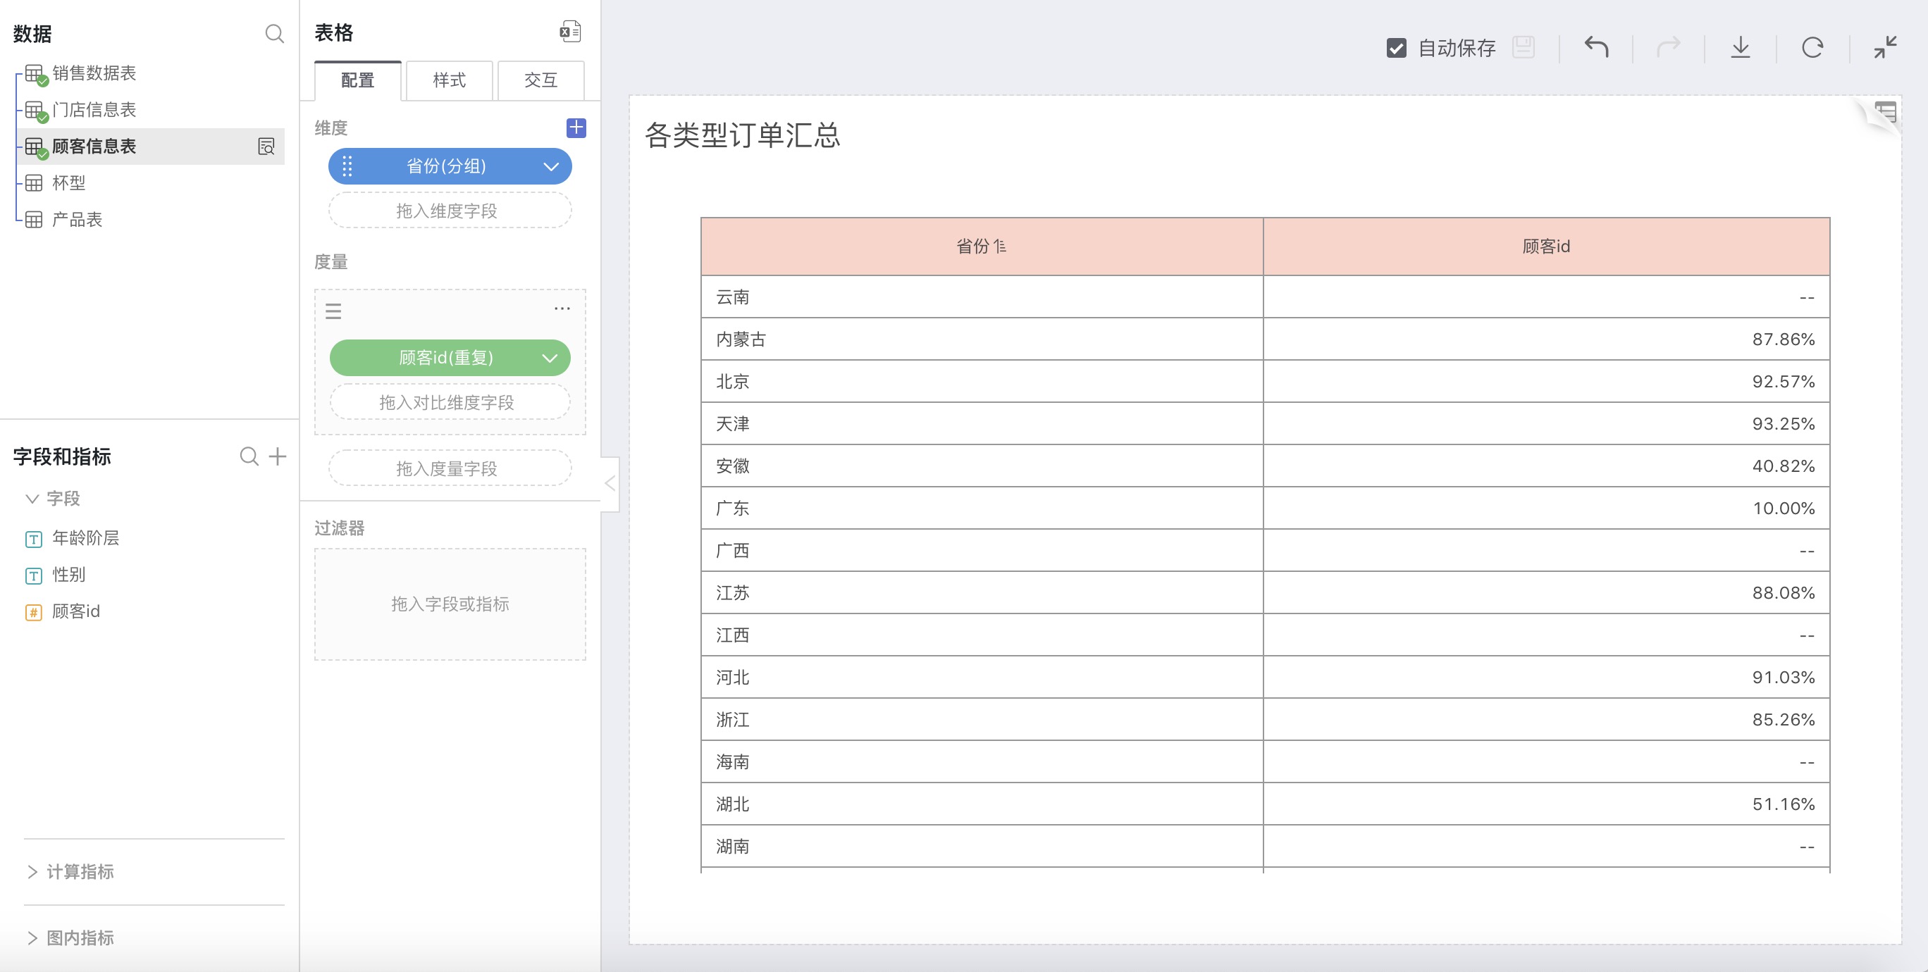
Task: Toggle the 自动保存 checkbox
Action: pyautogui.click(x=1396, y=48)
